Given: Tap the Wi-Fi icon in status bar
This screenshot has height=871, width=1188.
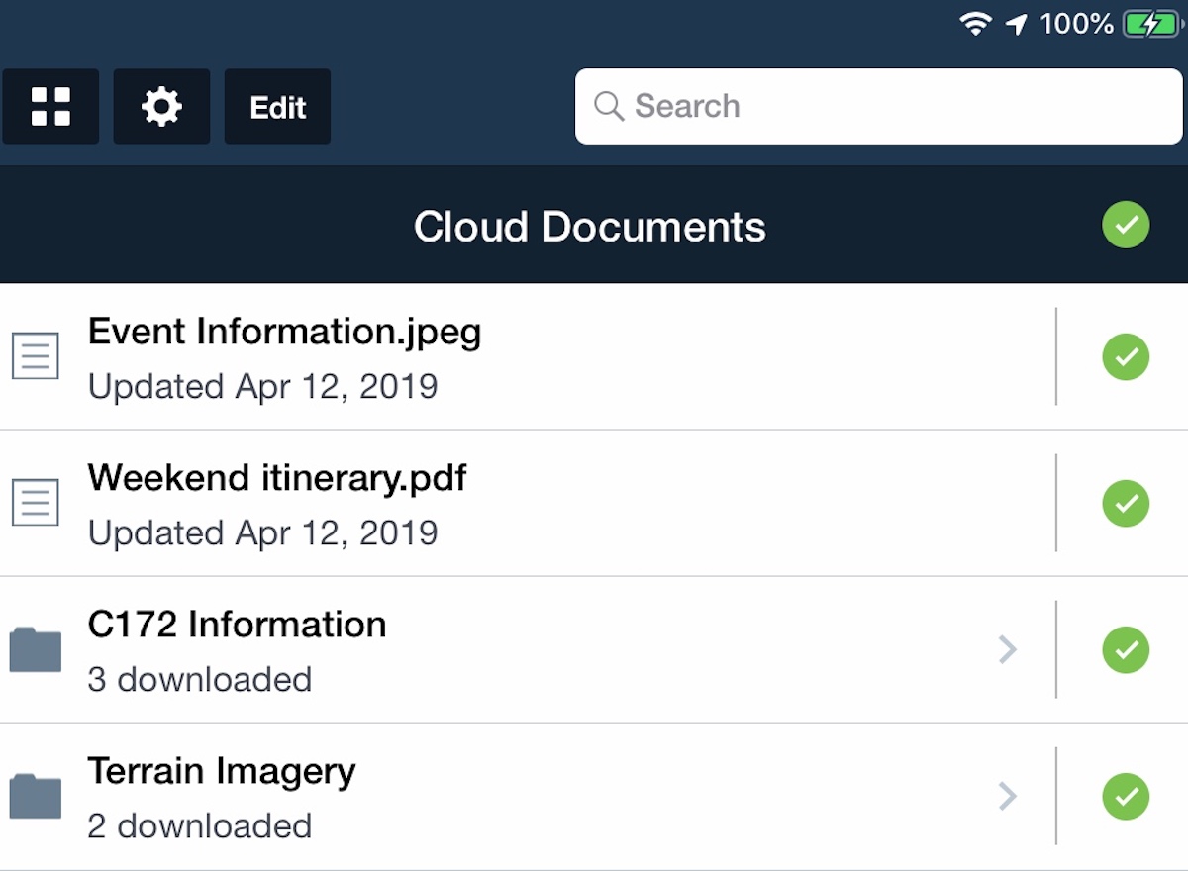Looking at the screenshot, I should click(x=976, y=25).
